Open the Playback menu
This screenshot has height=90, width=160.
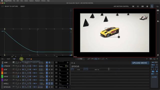(37, 1)
